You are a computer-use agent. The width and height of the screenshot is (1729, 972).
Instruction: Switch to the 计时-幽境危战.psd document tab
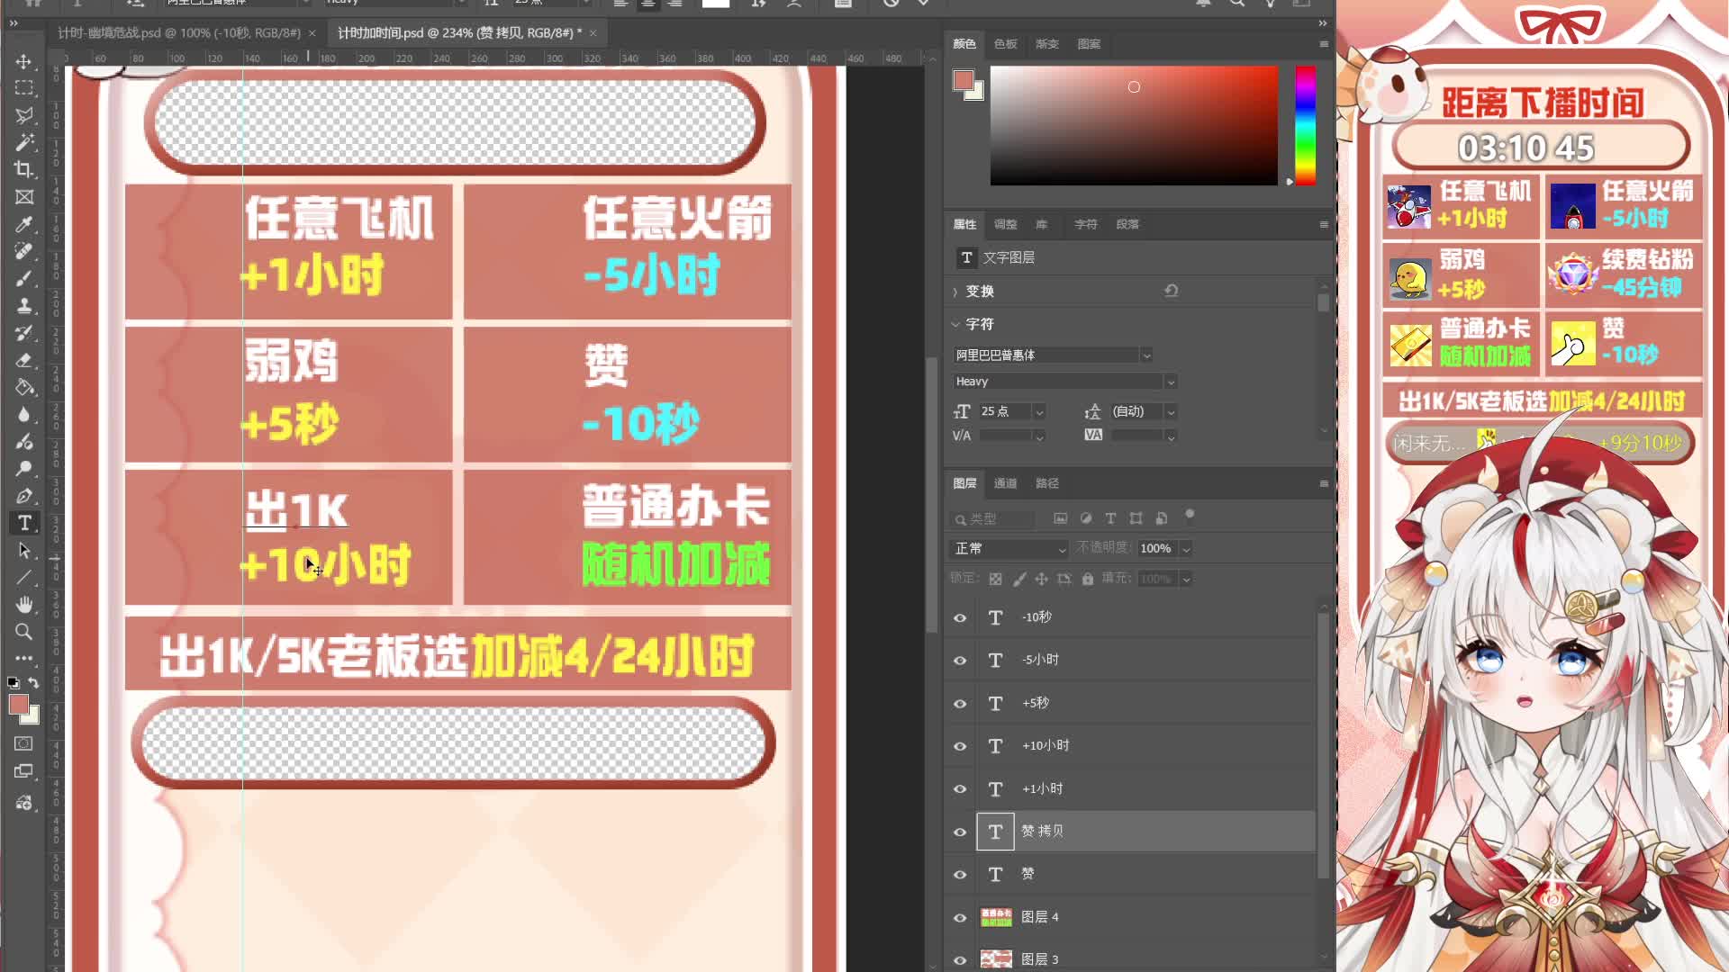178,32
